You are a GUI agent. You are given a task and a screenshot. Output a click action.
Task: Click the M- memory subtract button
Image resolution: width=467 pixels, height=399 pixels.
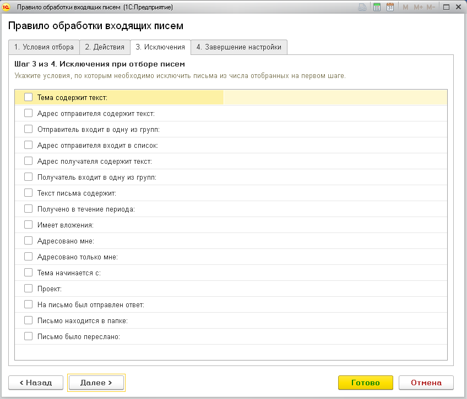tap(431, 7)
